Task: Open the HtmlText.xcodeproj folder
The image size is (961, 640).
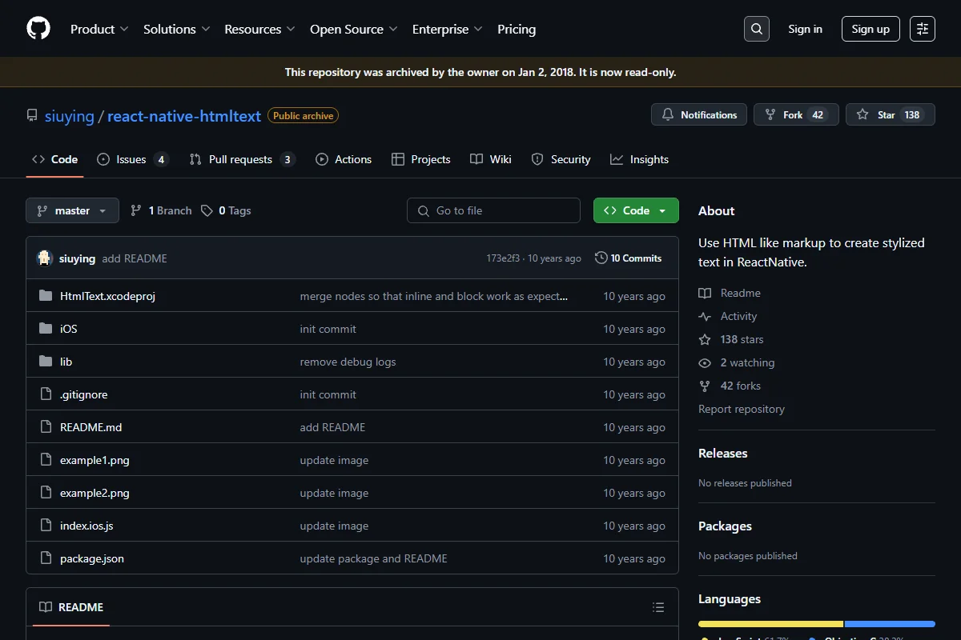Action: pos(107,296)
